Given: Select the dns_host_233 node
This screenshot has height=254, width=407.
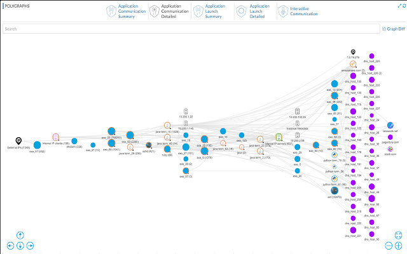Looking at the screenshot, I should (371, 80).
